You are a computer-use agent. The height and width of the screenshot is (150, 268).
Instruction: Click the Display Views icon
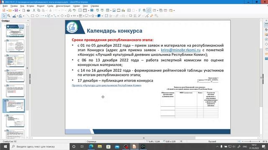[x=85, y=10]
